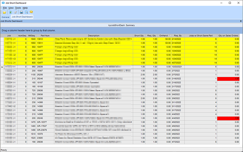
Task: Click the Req. By date 4/27/2022
Action: pyautogui.click(x=178, y=63)
